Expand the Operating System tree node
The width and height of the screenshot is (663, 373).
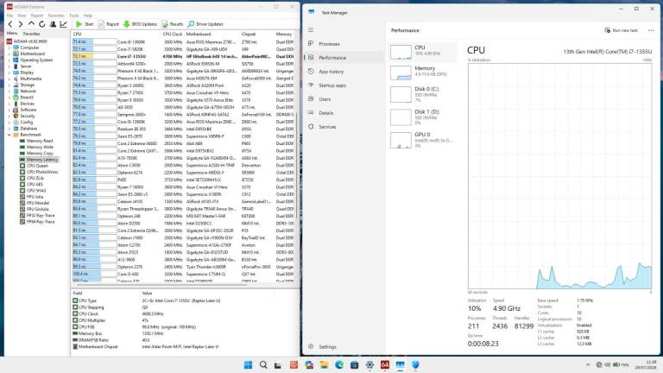[x=9, y=60]
